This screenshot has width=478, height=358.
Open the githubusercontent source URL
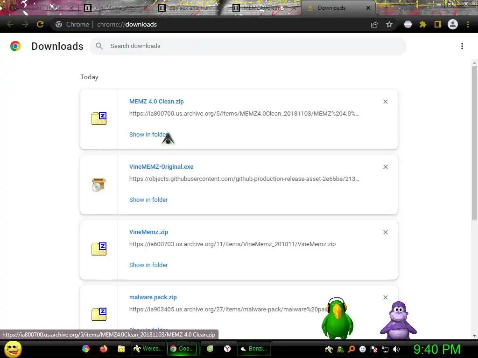coord(244,179)
